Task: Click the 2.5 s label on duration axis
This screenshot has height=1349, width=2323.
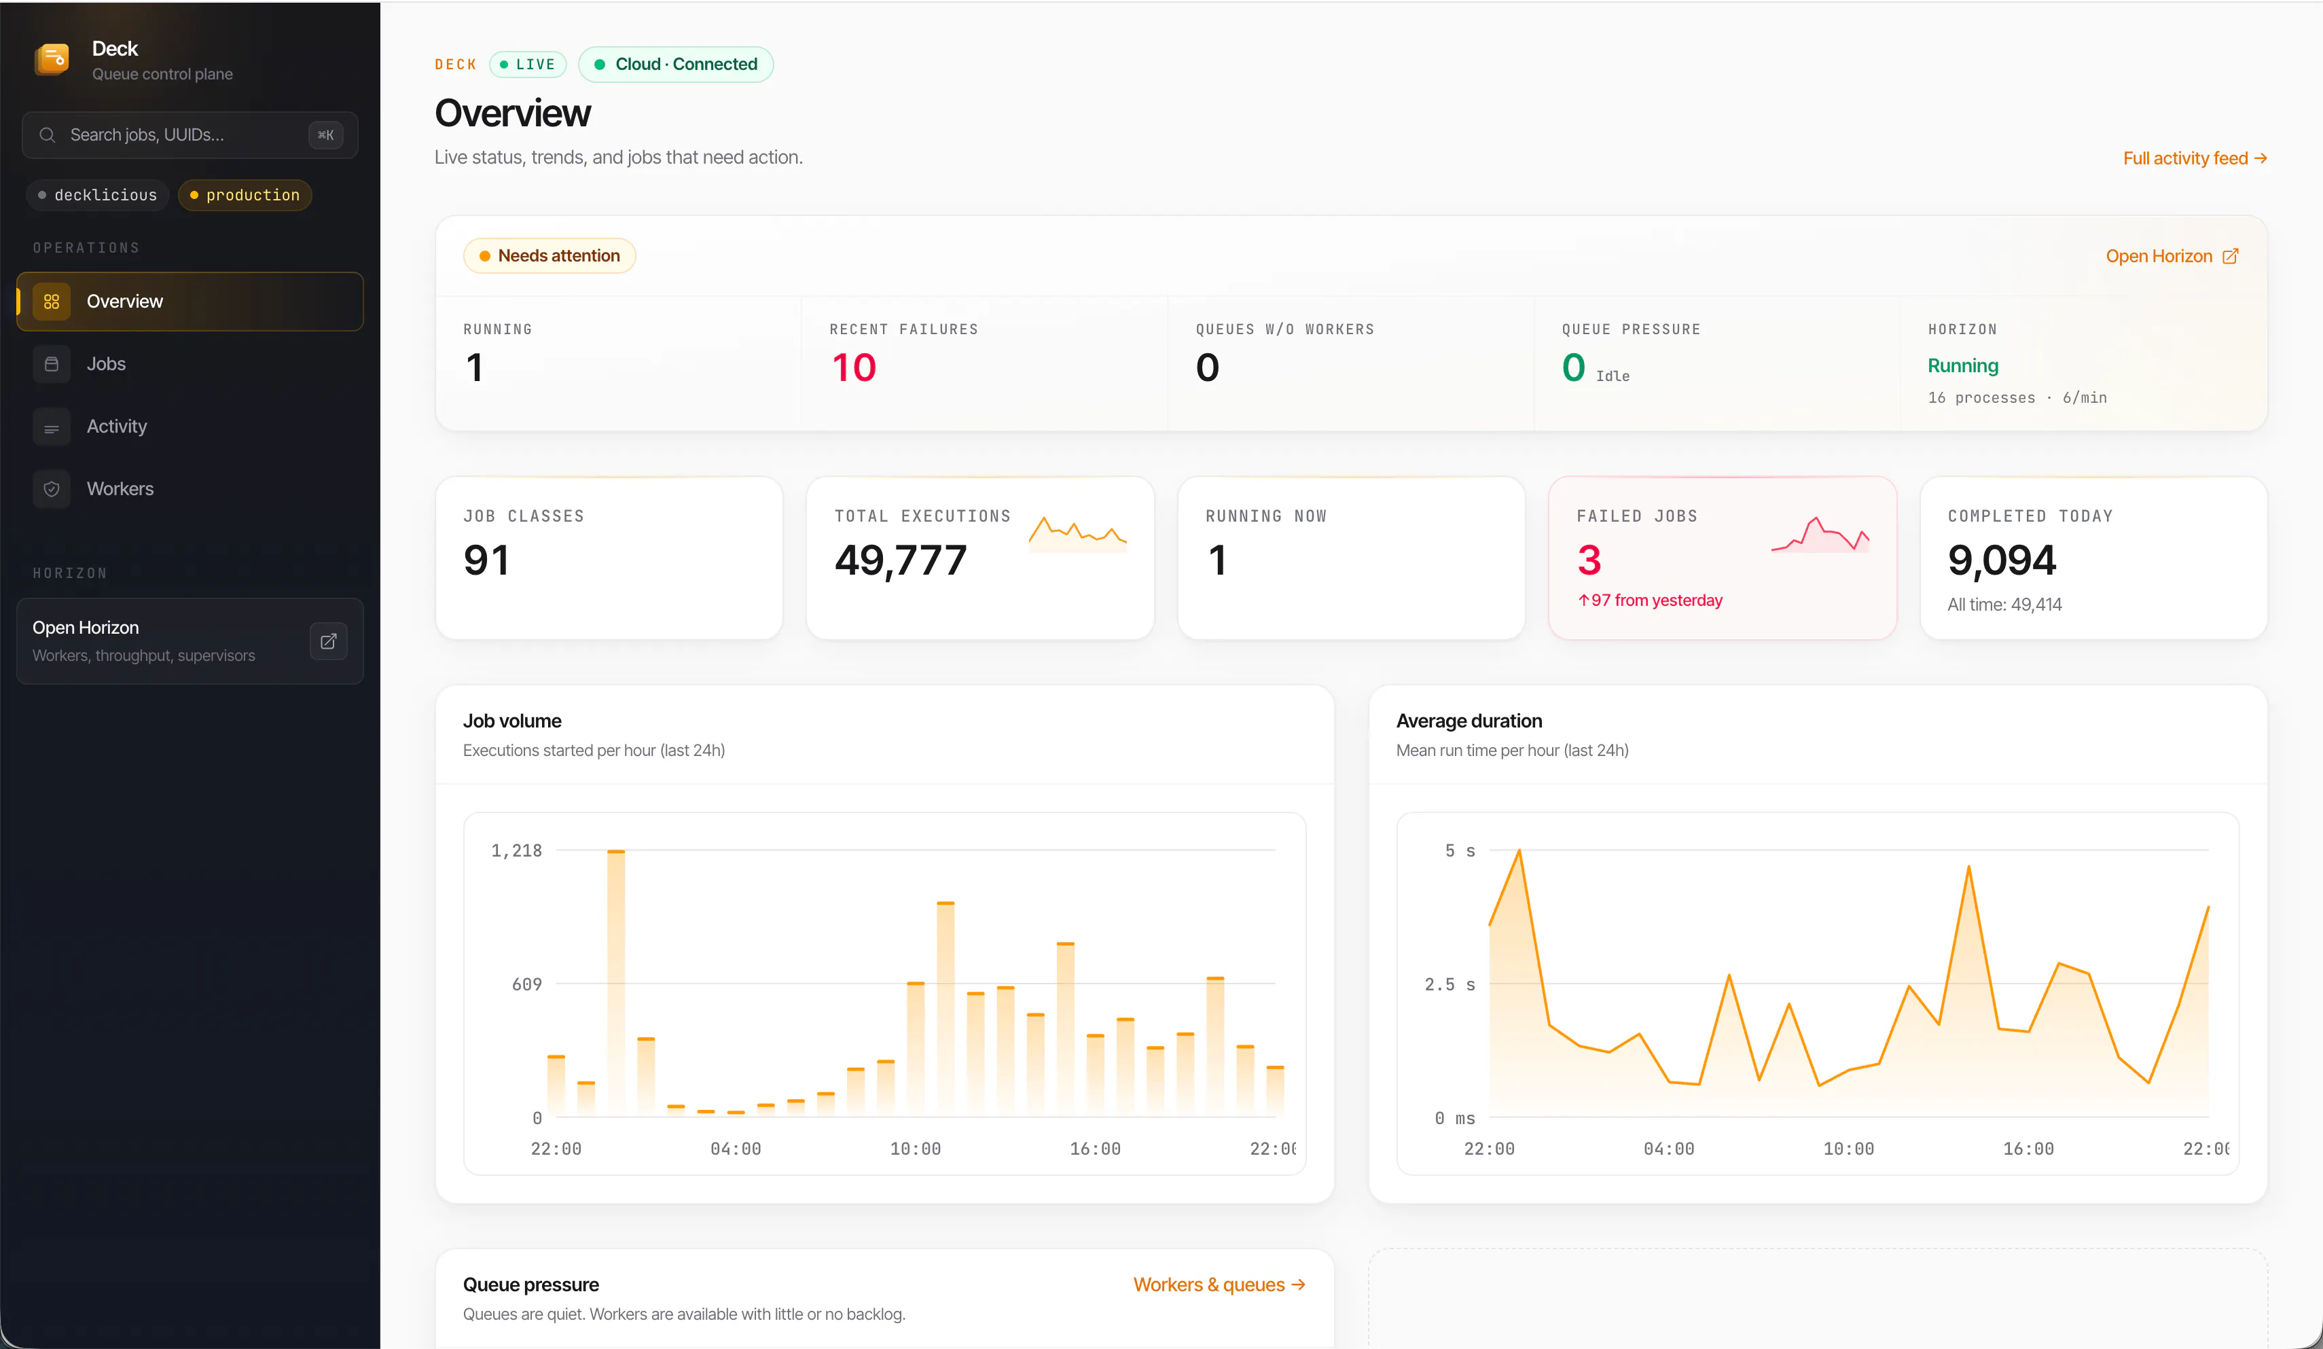Action: click(1449, 985)
